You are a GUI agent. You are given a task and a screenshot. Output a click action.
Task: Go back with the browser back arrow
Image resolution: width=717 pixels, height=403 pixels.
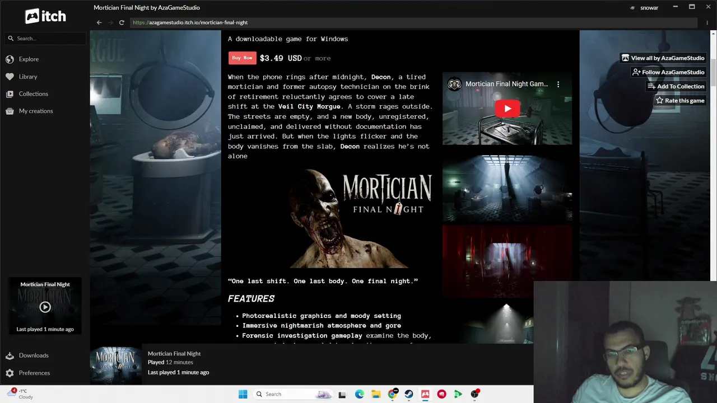(99, 22)
